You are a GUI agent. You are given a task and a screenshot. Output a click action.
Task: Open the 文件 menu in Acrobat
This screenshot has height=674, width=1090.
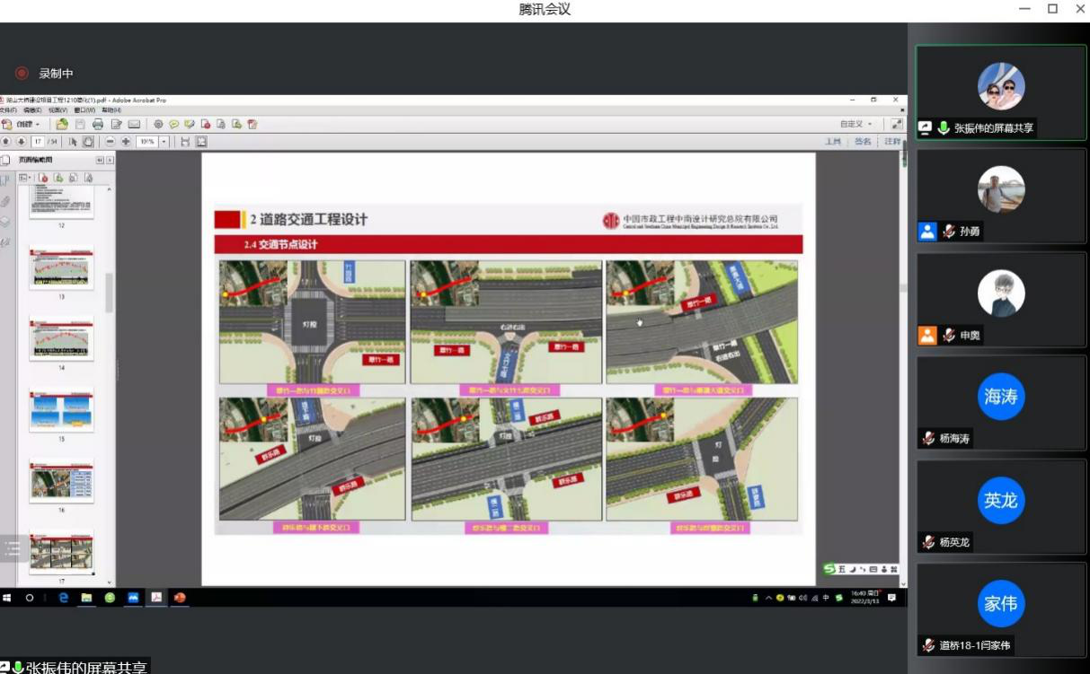coord(8,109)
